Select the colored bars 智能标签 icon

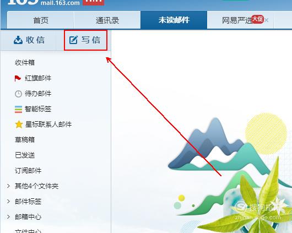click(x=18, y=109)
